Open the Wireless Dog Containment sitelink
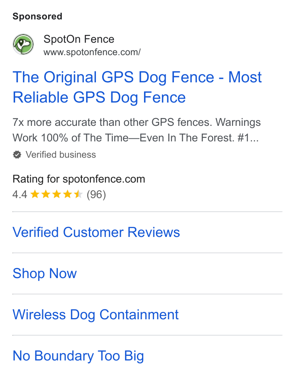 95,315
